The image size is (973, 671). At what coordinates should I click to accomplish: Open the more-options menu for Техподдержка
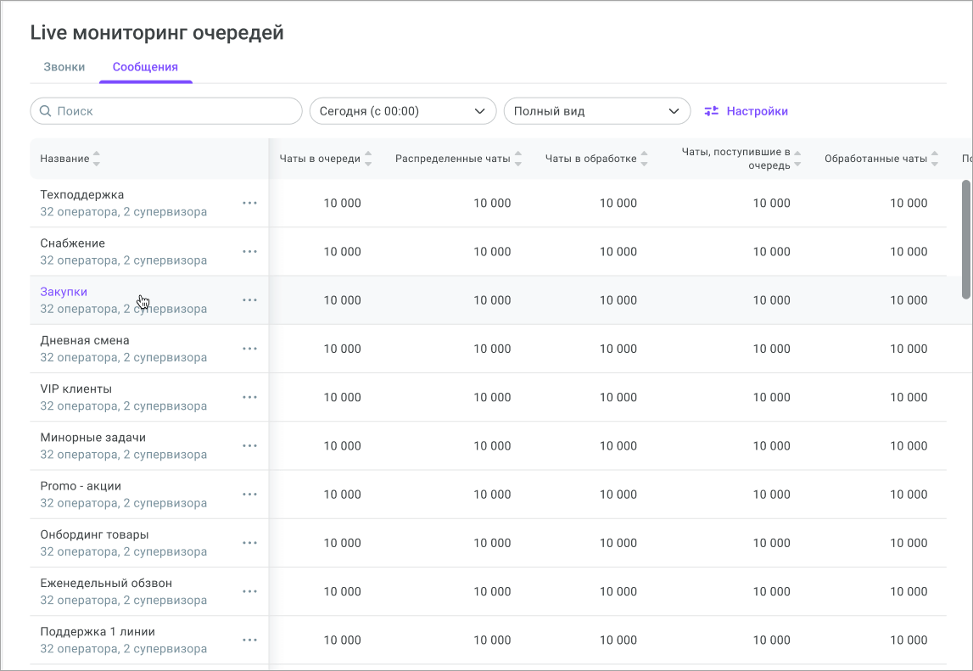(249, 203)
